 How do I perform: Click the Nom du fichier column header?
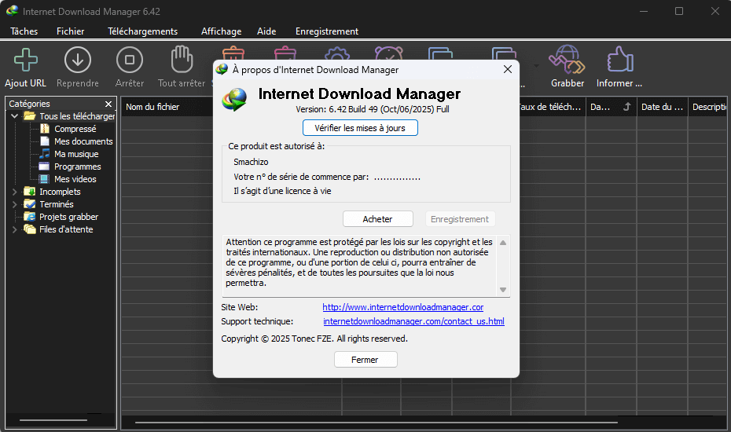[x=152, y=107]
